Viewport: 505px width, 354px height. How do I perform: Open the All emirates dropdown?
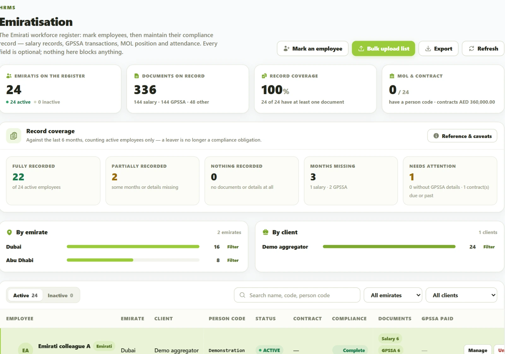[x=393, y=295]
